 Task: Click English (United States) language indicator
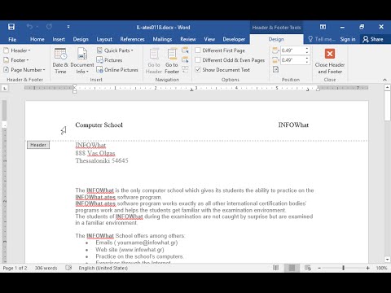point(103,268)
